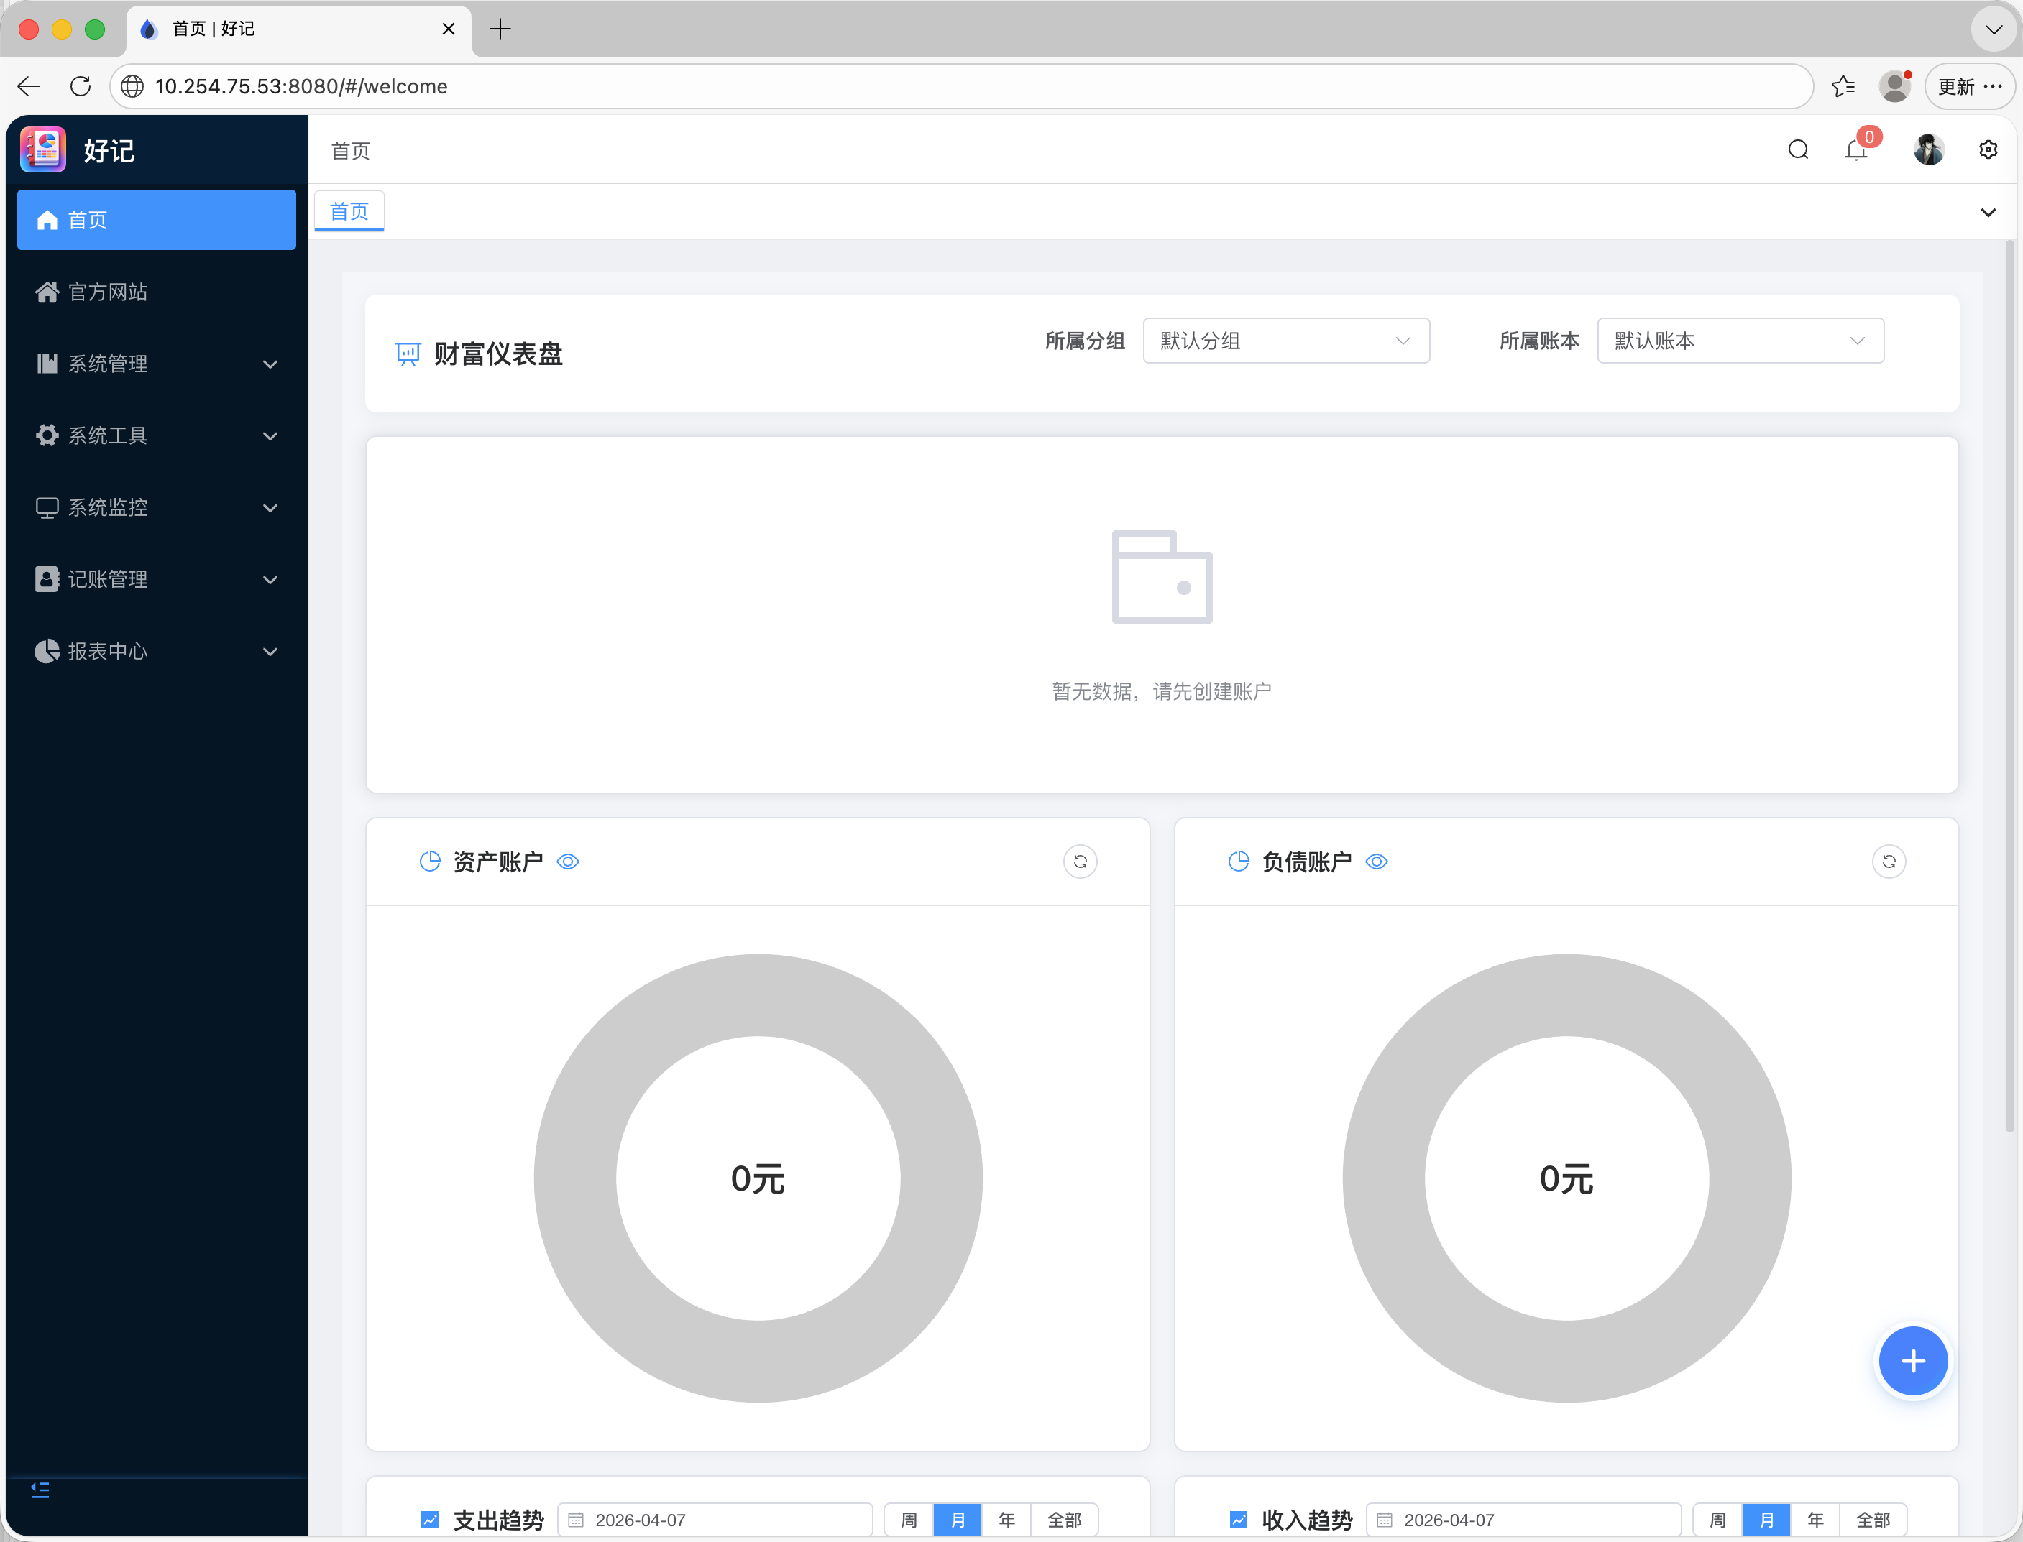Click the blue floating plus button

pos(1913,1360)
